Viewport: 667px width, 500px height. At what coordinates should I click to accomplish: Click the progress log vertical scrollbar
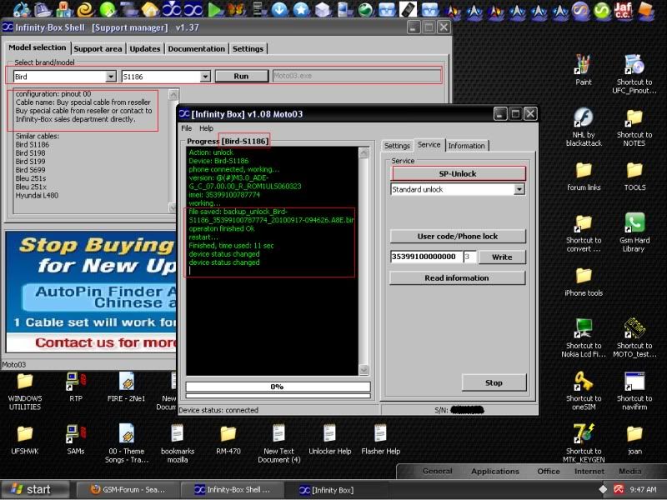(364, 261)
